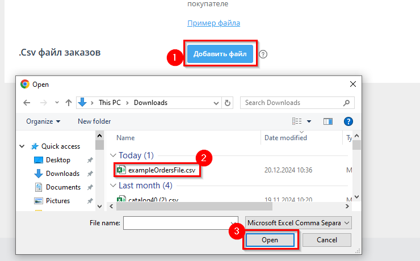Image resolution: width=420 pixels, height=261 pixels.
Task: Open address bar path history dropdown
Action: click(x=216, y=103)
